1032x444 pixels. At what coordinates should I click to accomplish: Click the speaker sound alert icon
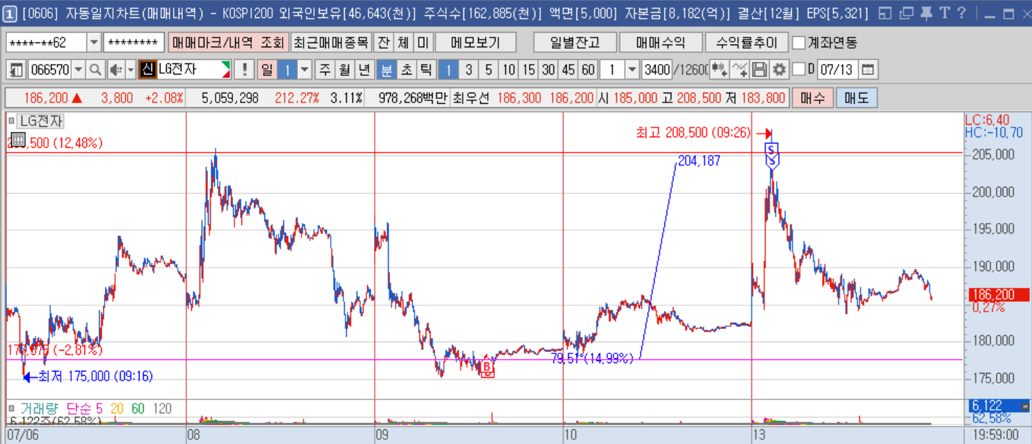click(x=116, y=70)
